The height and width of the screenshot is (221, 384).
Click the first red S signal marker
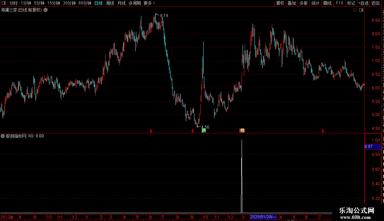coord(151,131)
